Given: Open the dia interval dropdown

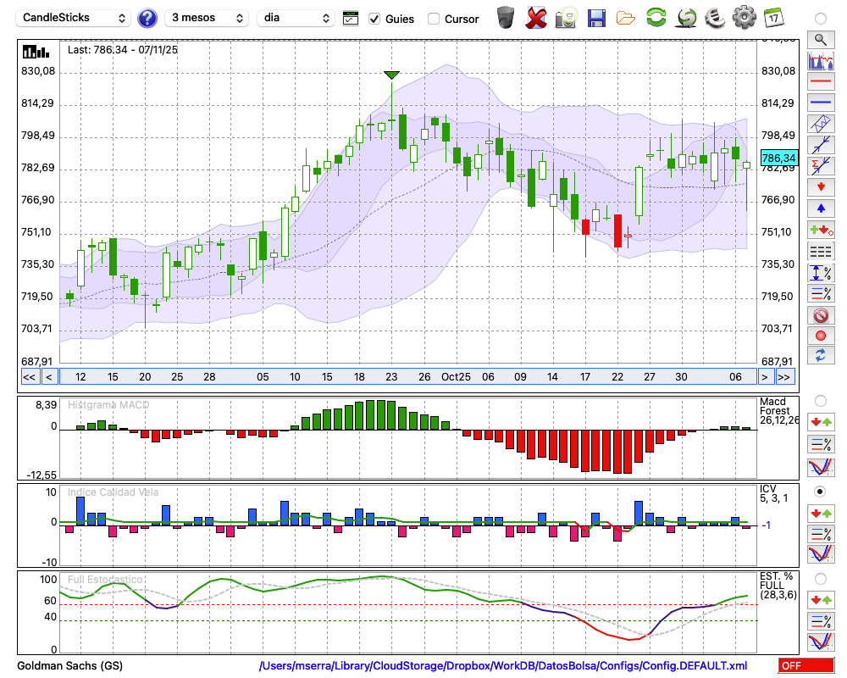Looking at the screenshot, I should [x=296, y=18].
